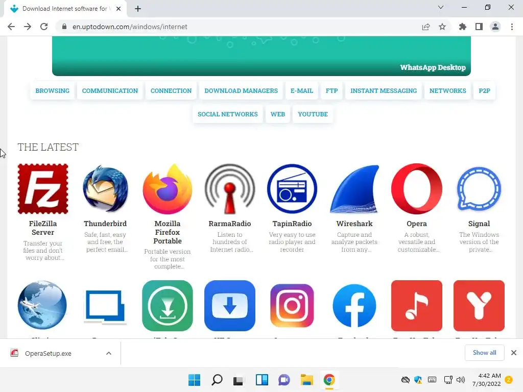Screen dimensions: 523x392
Task: Select the CONNECTION category
Action: pos(171,91)
